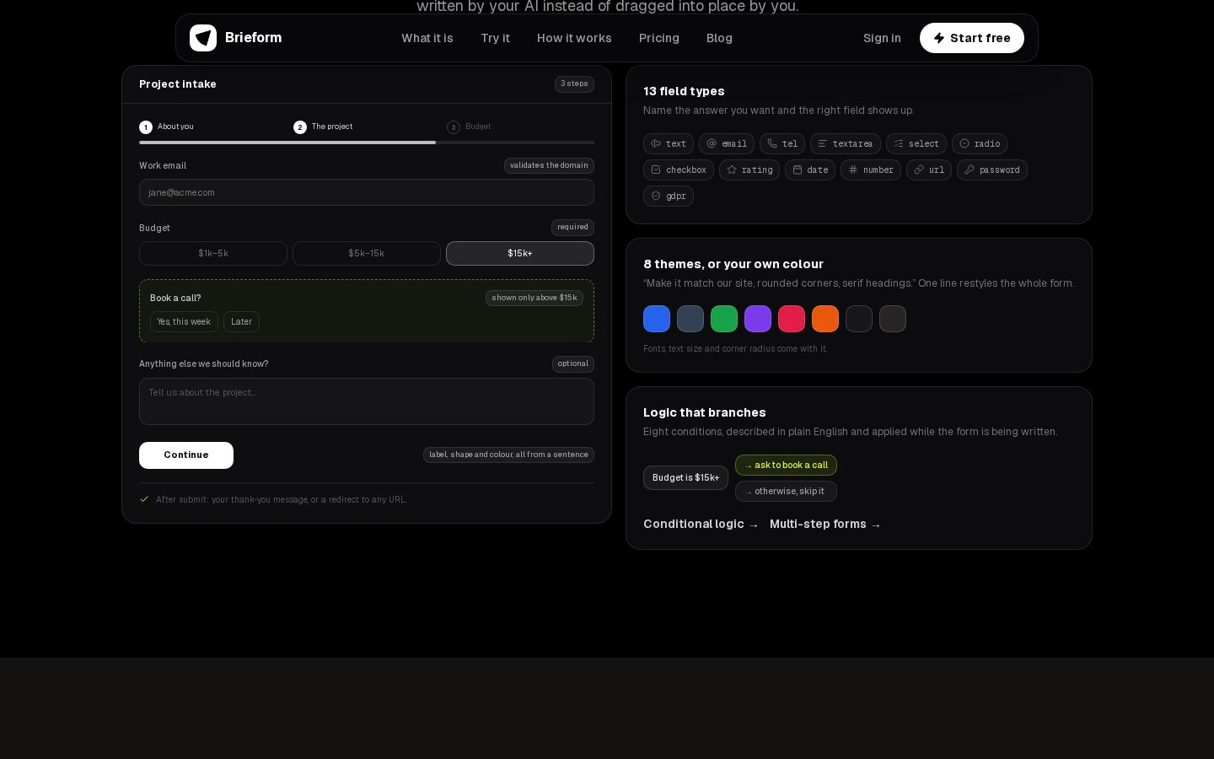
Task: Open the What it is nav item
Action: point(427,38)
